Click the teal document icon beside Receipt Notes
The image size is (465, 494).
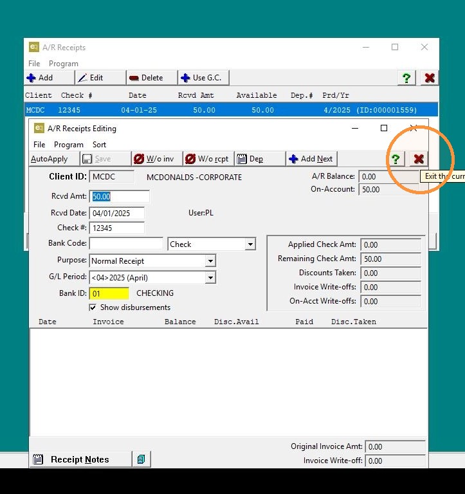point(141,459)
